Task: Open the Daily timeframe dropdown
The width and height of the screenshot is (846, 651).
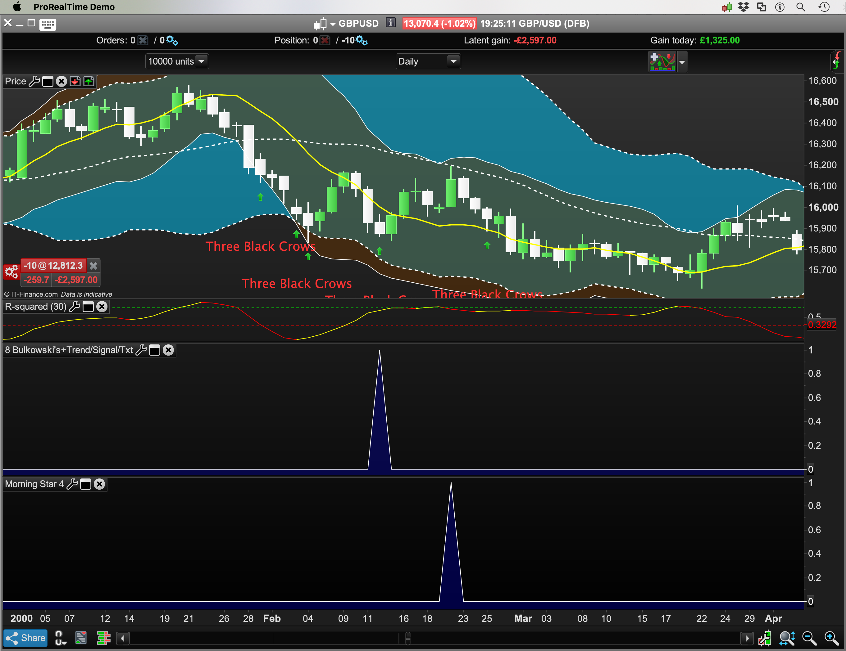Action: (x=428, y=61)
